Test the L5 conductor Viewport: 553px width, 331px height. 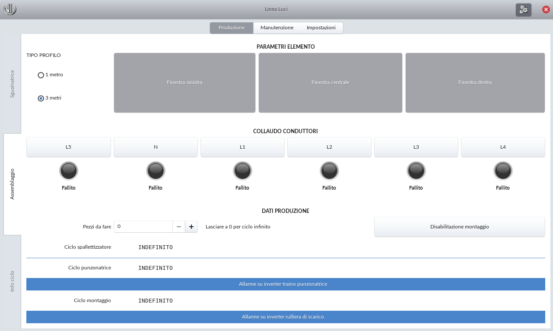(69, 147)
